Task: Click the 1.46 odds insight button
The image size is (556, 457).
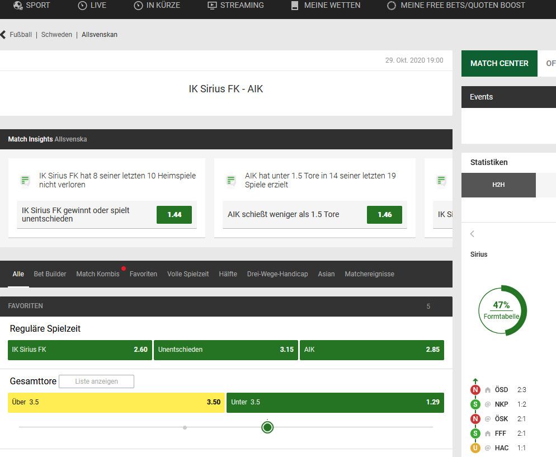Action: click(384, 215)
